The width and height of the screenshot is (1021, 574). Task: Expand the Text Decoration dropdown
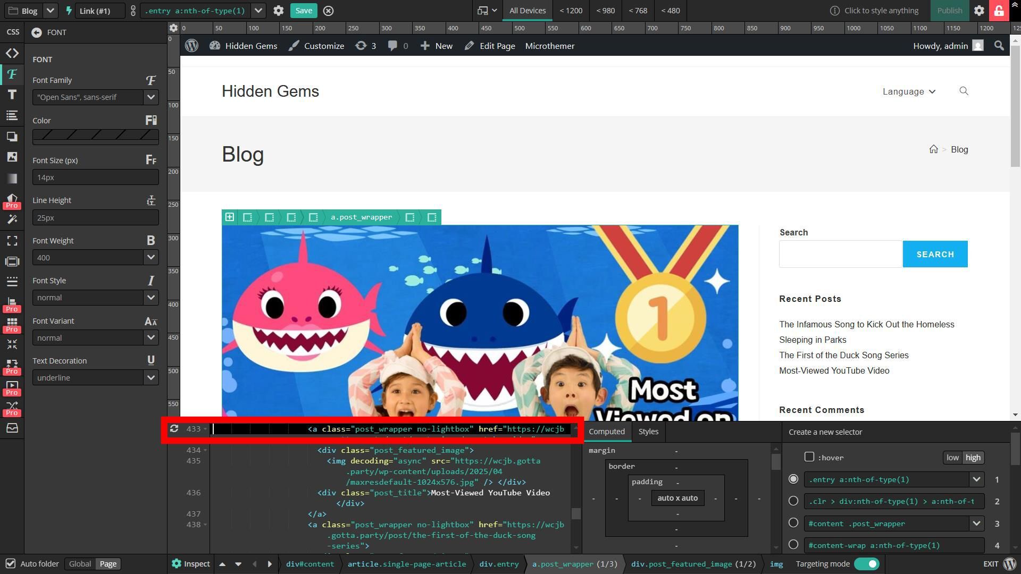click(x=151, y=378)
